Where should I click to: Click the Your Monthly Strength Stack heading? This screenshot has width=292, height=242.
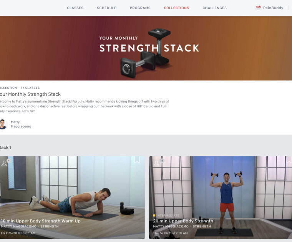pyautogui.click(x=30, y=94)
